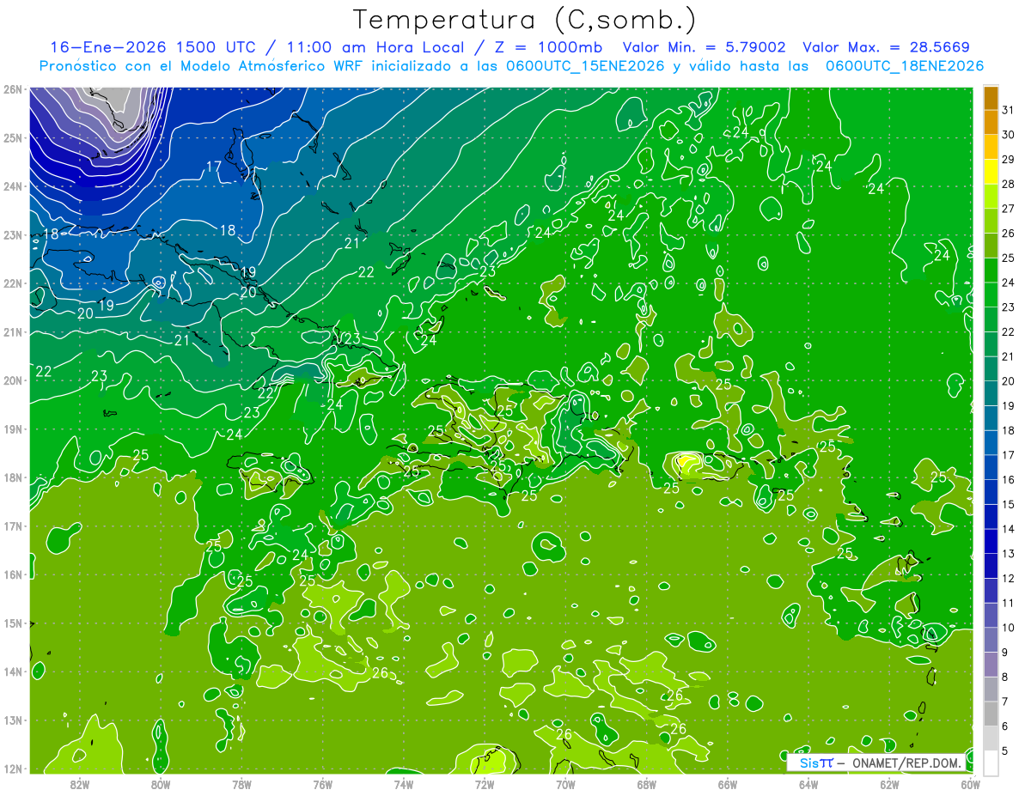Click the color scale label 27
1031x796 pixels.
click(x=1008, y=208)
